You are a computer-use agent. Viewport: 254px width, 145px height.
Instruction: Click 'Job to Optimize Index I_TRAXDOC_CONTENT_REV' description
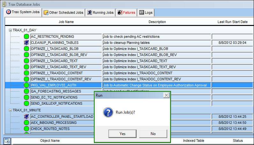coord(157,79)
